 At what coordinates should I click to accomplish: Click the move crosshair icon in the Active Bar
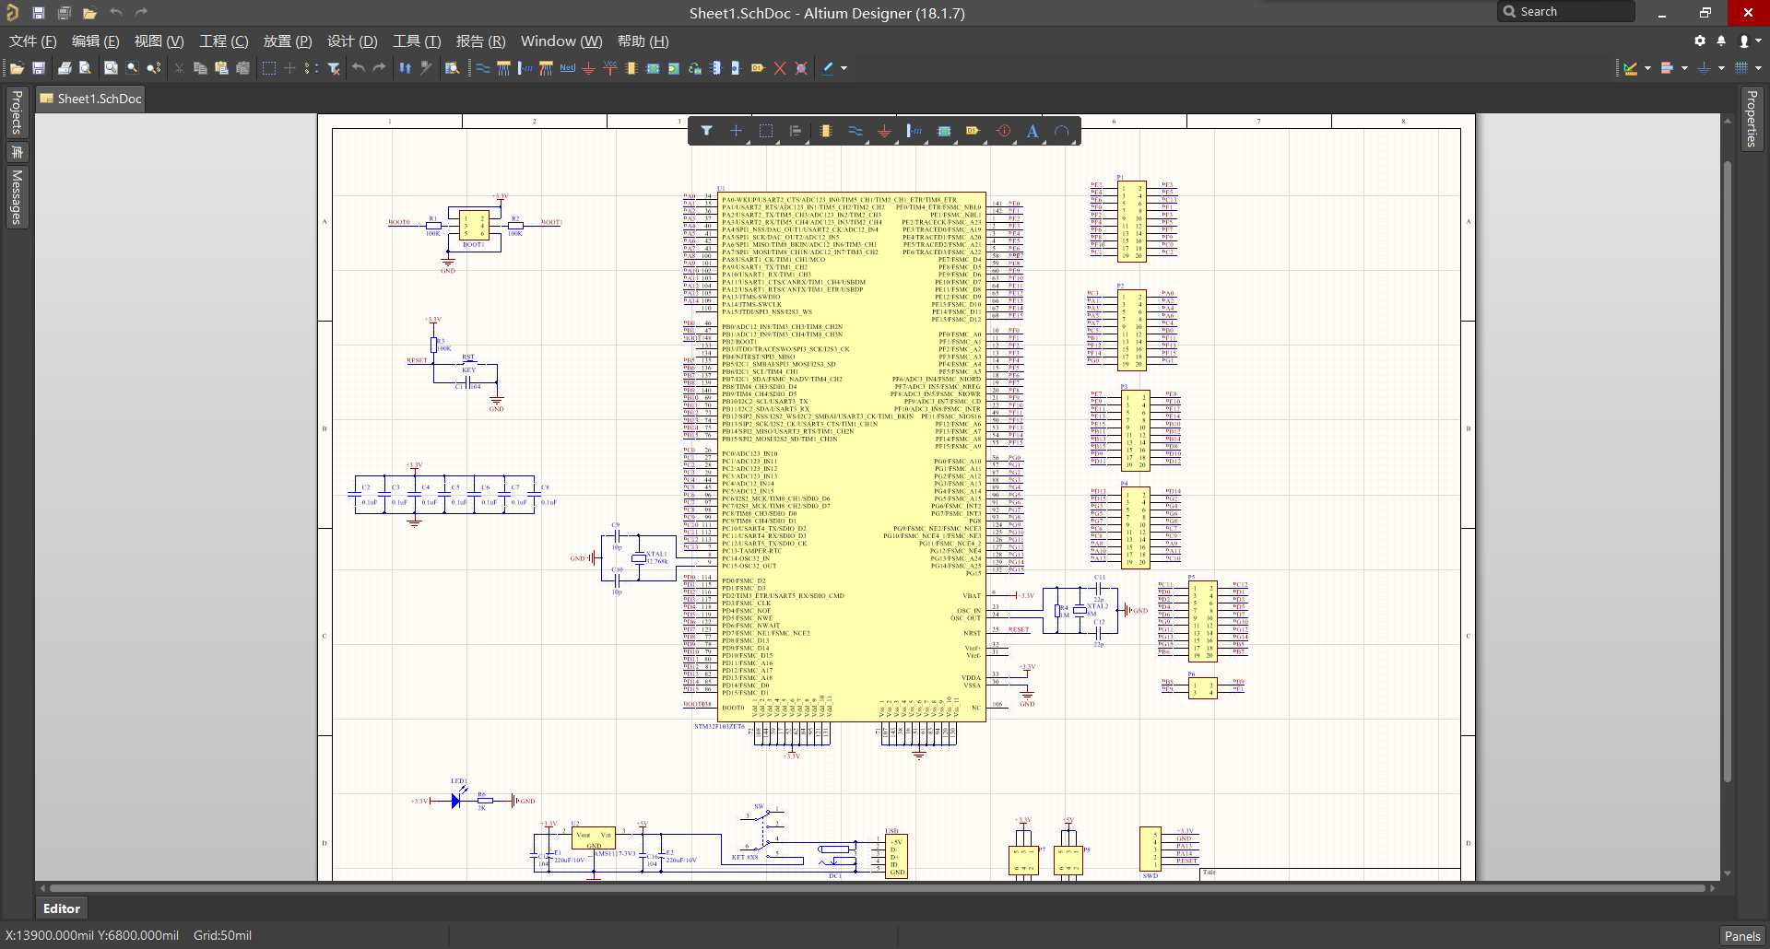tap(737, 132)
